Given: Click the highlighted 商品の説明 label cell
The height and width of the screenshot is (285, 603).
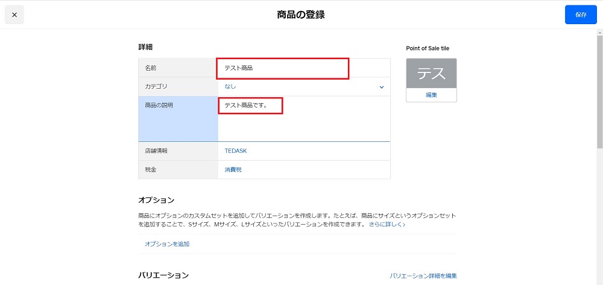Looking at the screenshot, I should pos(159,106).
